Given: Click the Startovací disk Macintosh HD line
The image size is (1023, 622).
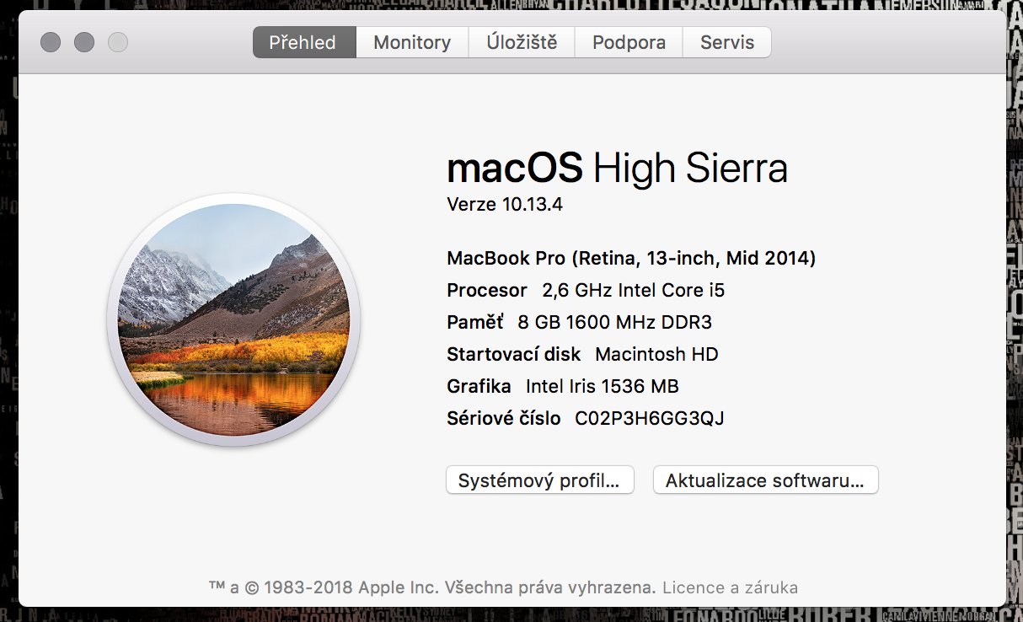Looking at the screenshot, I should pos(582,354).
